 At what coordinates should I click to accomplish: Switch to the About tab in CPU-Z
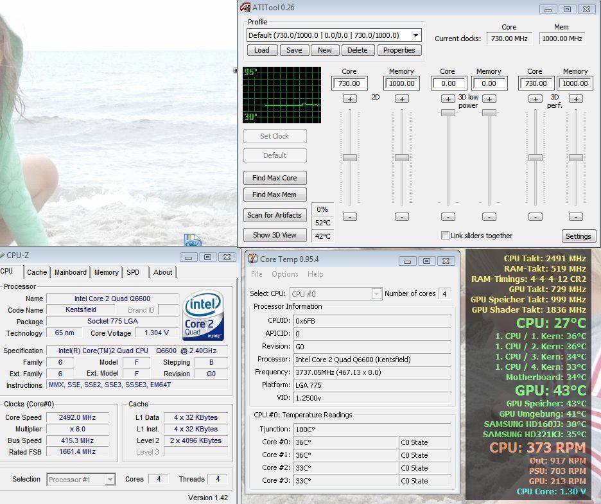click(162, 272)
